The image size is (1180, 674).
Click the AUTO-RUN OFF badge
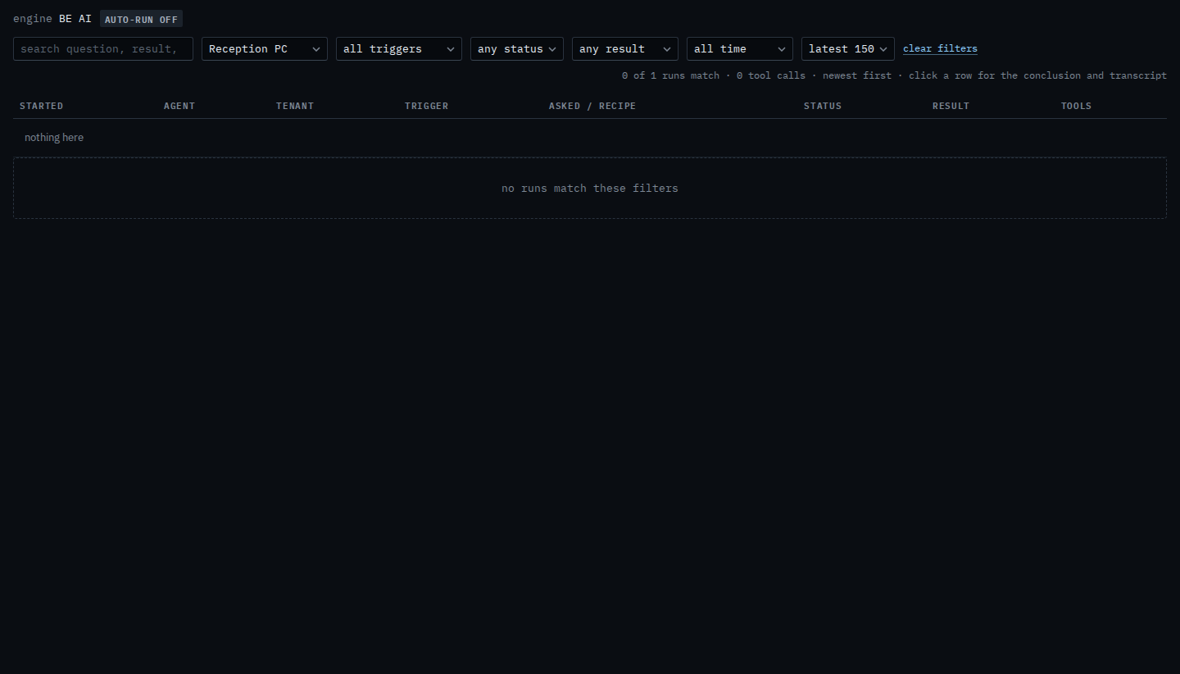pyautogui.click(x=141, y=19)
